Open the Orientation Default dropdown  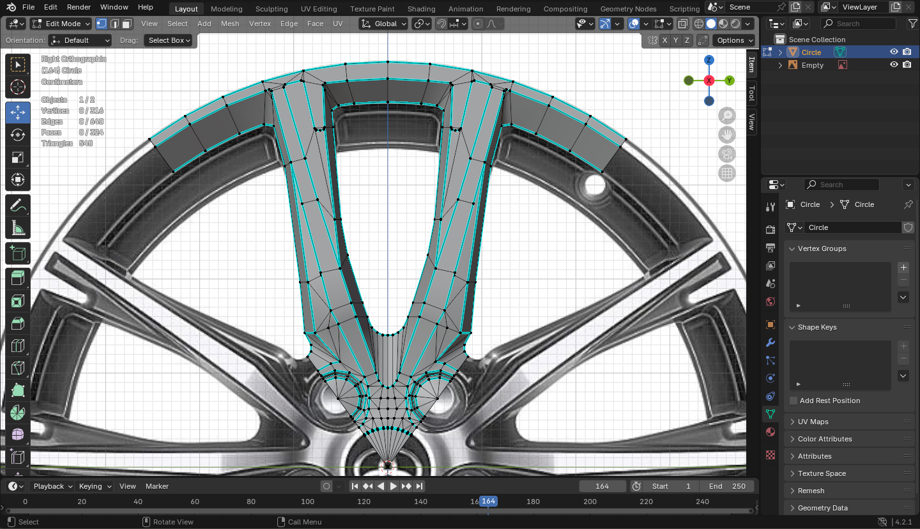(80, 40)
